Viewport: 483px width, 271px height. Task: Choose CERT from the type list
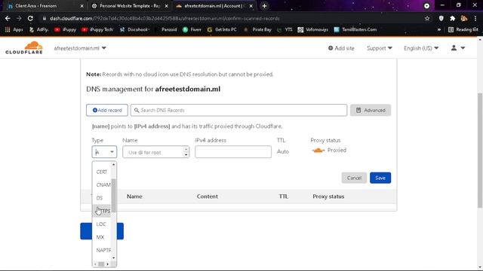pos(102,172)
